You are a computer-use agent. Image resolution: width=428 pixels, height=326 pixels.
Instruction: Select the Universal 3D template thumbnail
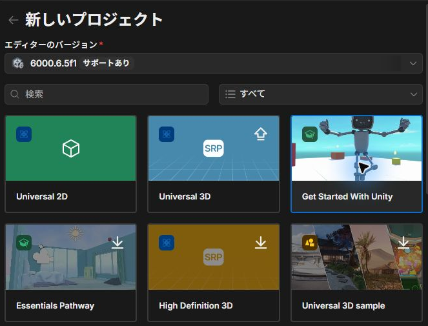coord(214,148)
